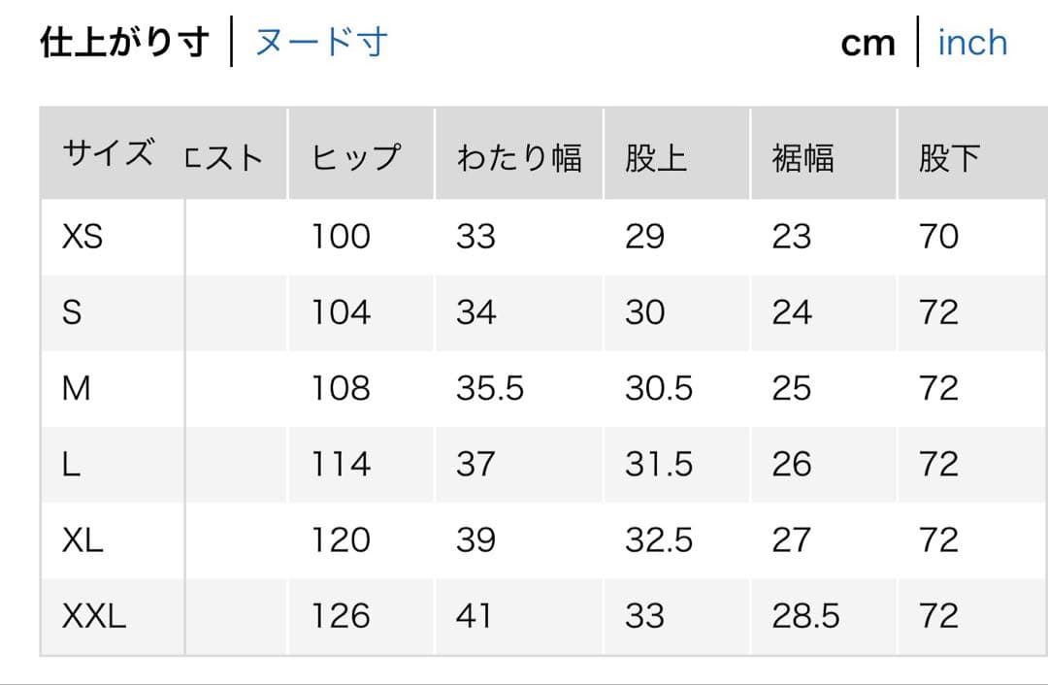The image size is (1048, 685).
Task: Click the 裾幅 column header
Action: (x=802, y=157)
